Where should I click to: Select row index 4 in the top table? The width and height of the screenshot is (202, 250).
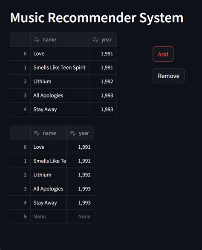pyautogui.click(x=20, y=109)
